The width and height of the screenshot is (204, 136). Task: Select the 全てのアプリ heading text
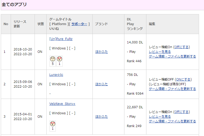(14, 4)
